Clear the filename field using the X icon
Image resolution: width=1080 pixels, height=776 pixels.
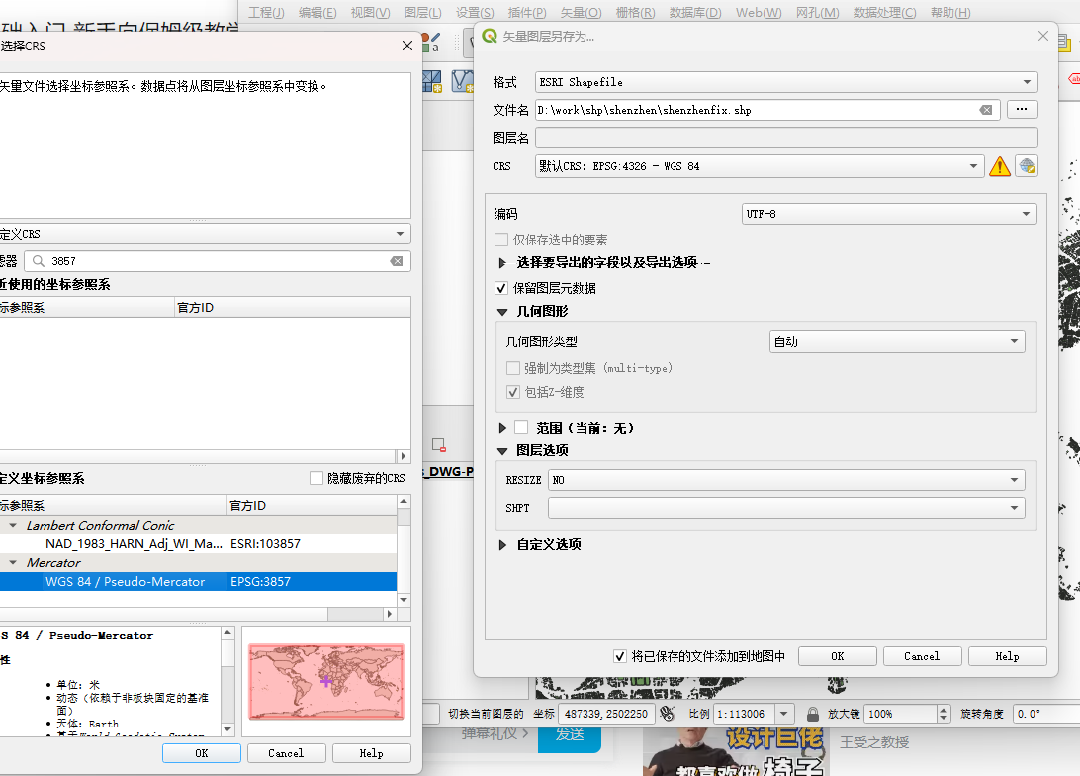click(x=986, y=109)
